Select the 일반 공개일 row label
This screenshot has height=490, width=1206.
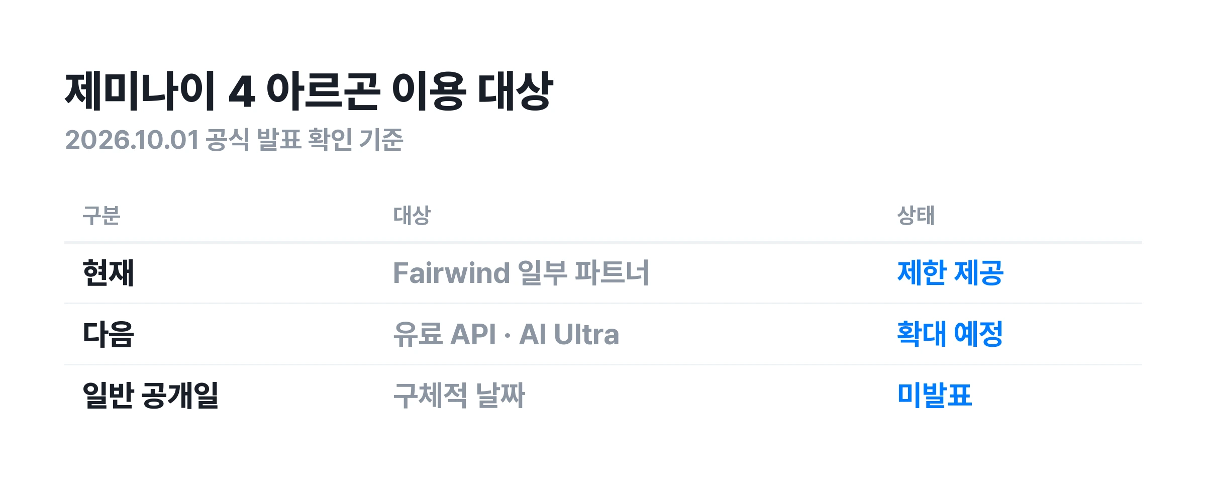coord(151,395)
